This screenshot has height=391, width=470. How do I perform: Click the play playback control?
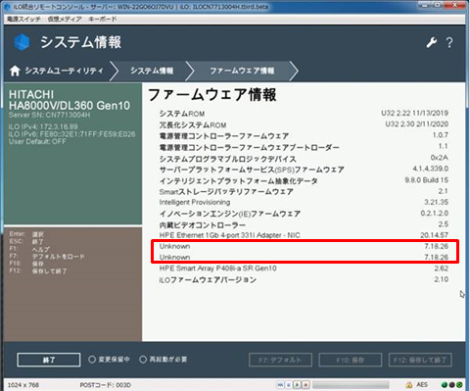tap(297, 385)
